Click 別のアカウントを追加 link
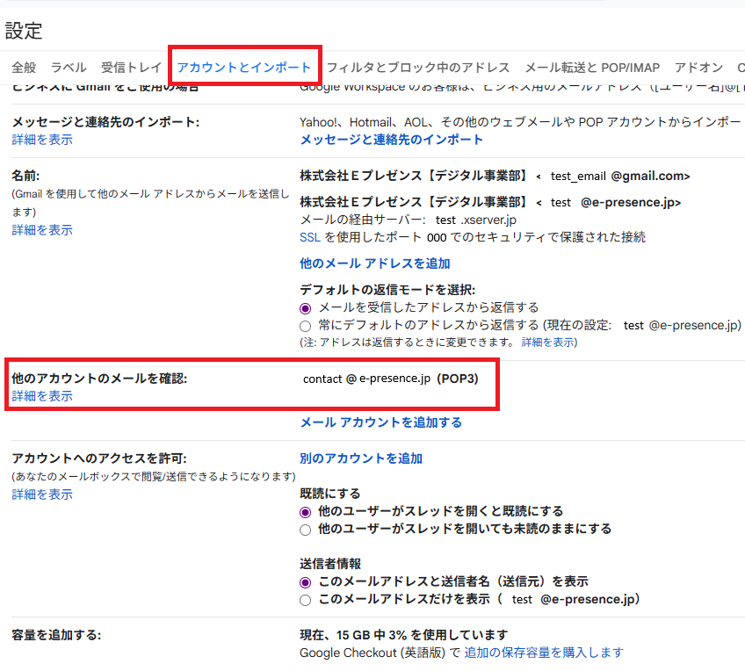745x671 pixels. 361,458
